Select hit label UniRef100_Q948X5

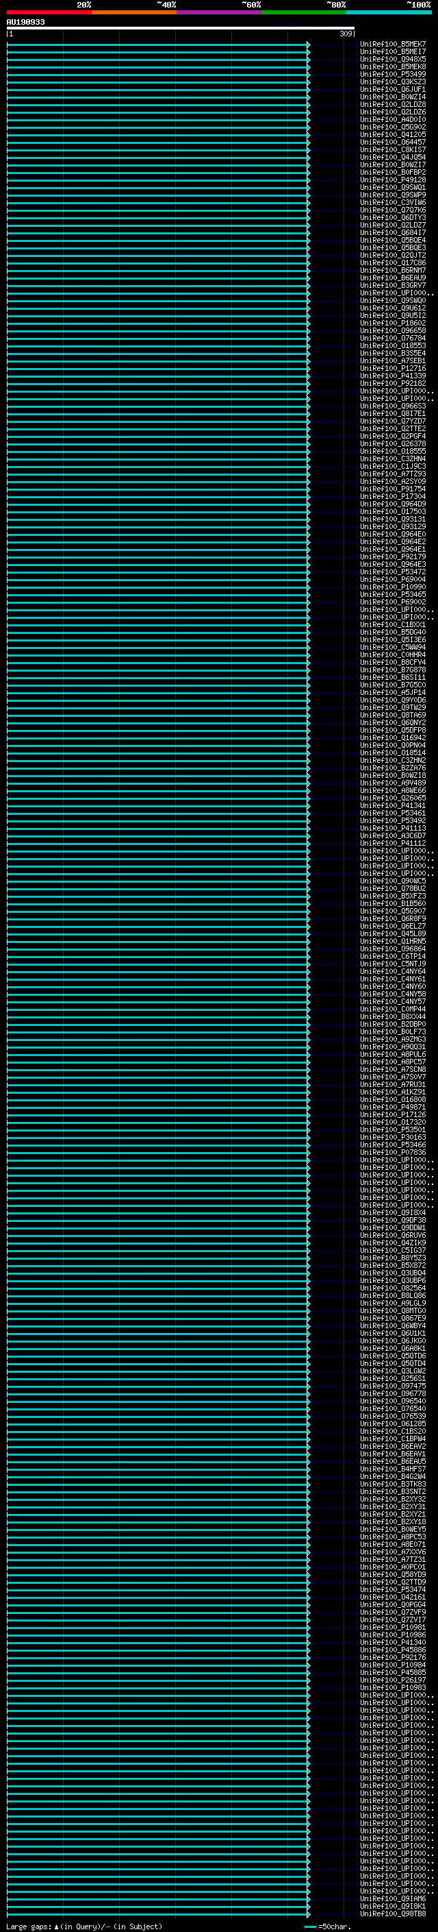coord(393,59)
